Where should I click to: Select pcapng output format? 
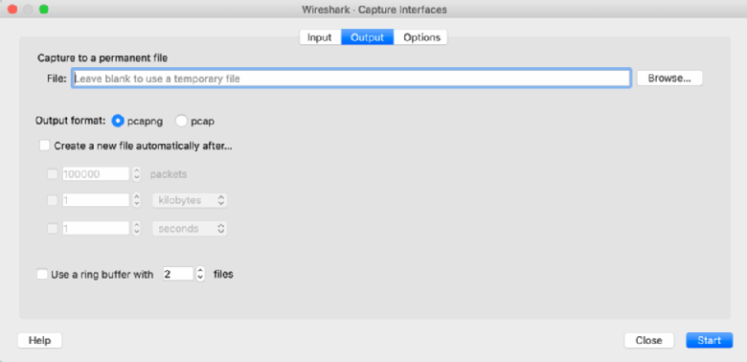pos(118,121)
